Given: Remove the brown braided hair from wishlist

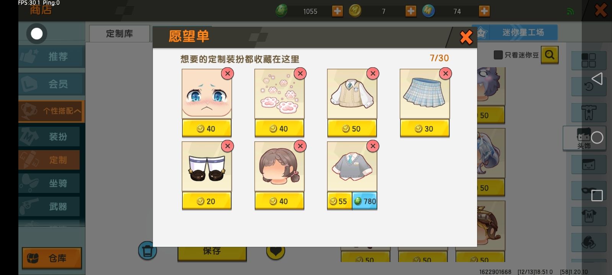Looking at the screenshot, I should tap(300, 146).
